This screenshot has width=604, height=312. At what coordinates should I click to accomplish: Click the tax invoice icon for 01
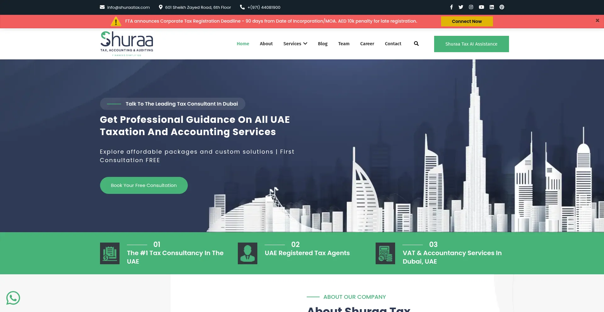click(x=110, y=253)
